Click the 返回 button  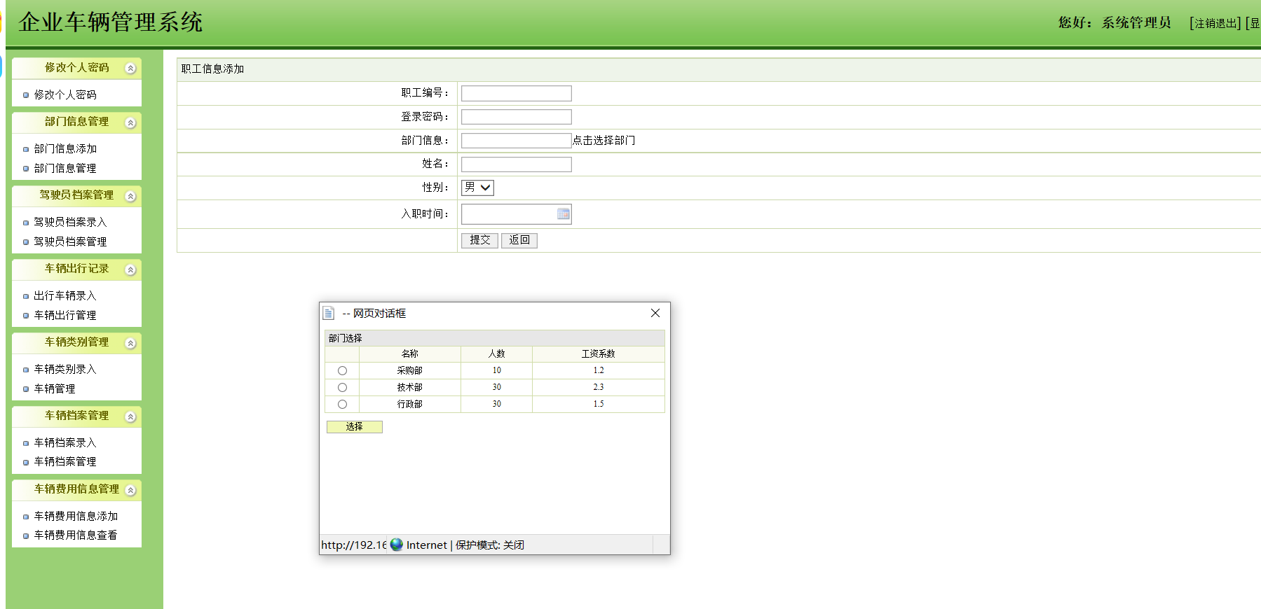coord(519,240)
